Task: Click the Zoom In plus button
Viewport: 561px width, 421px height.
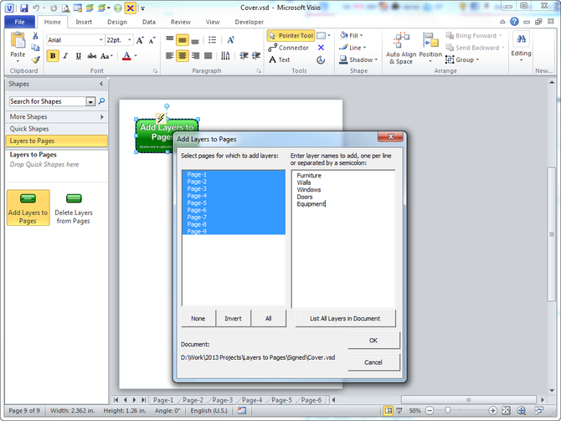Action: pyautogui.click(x=492, y=411)
